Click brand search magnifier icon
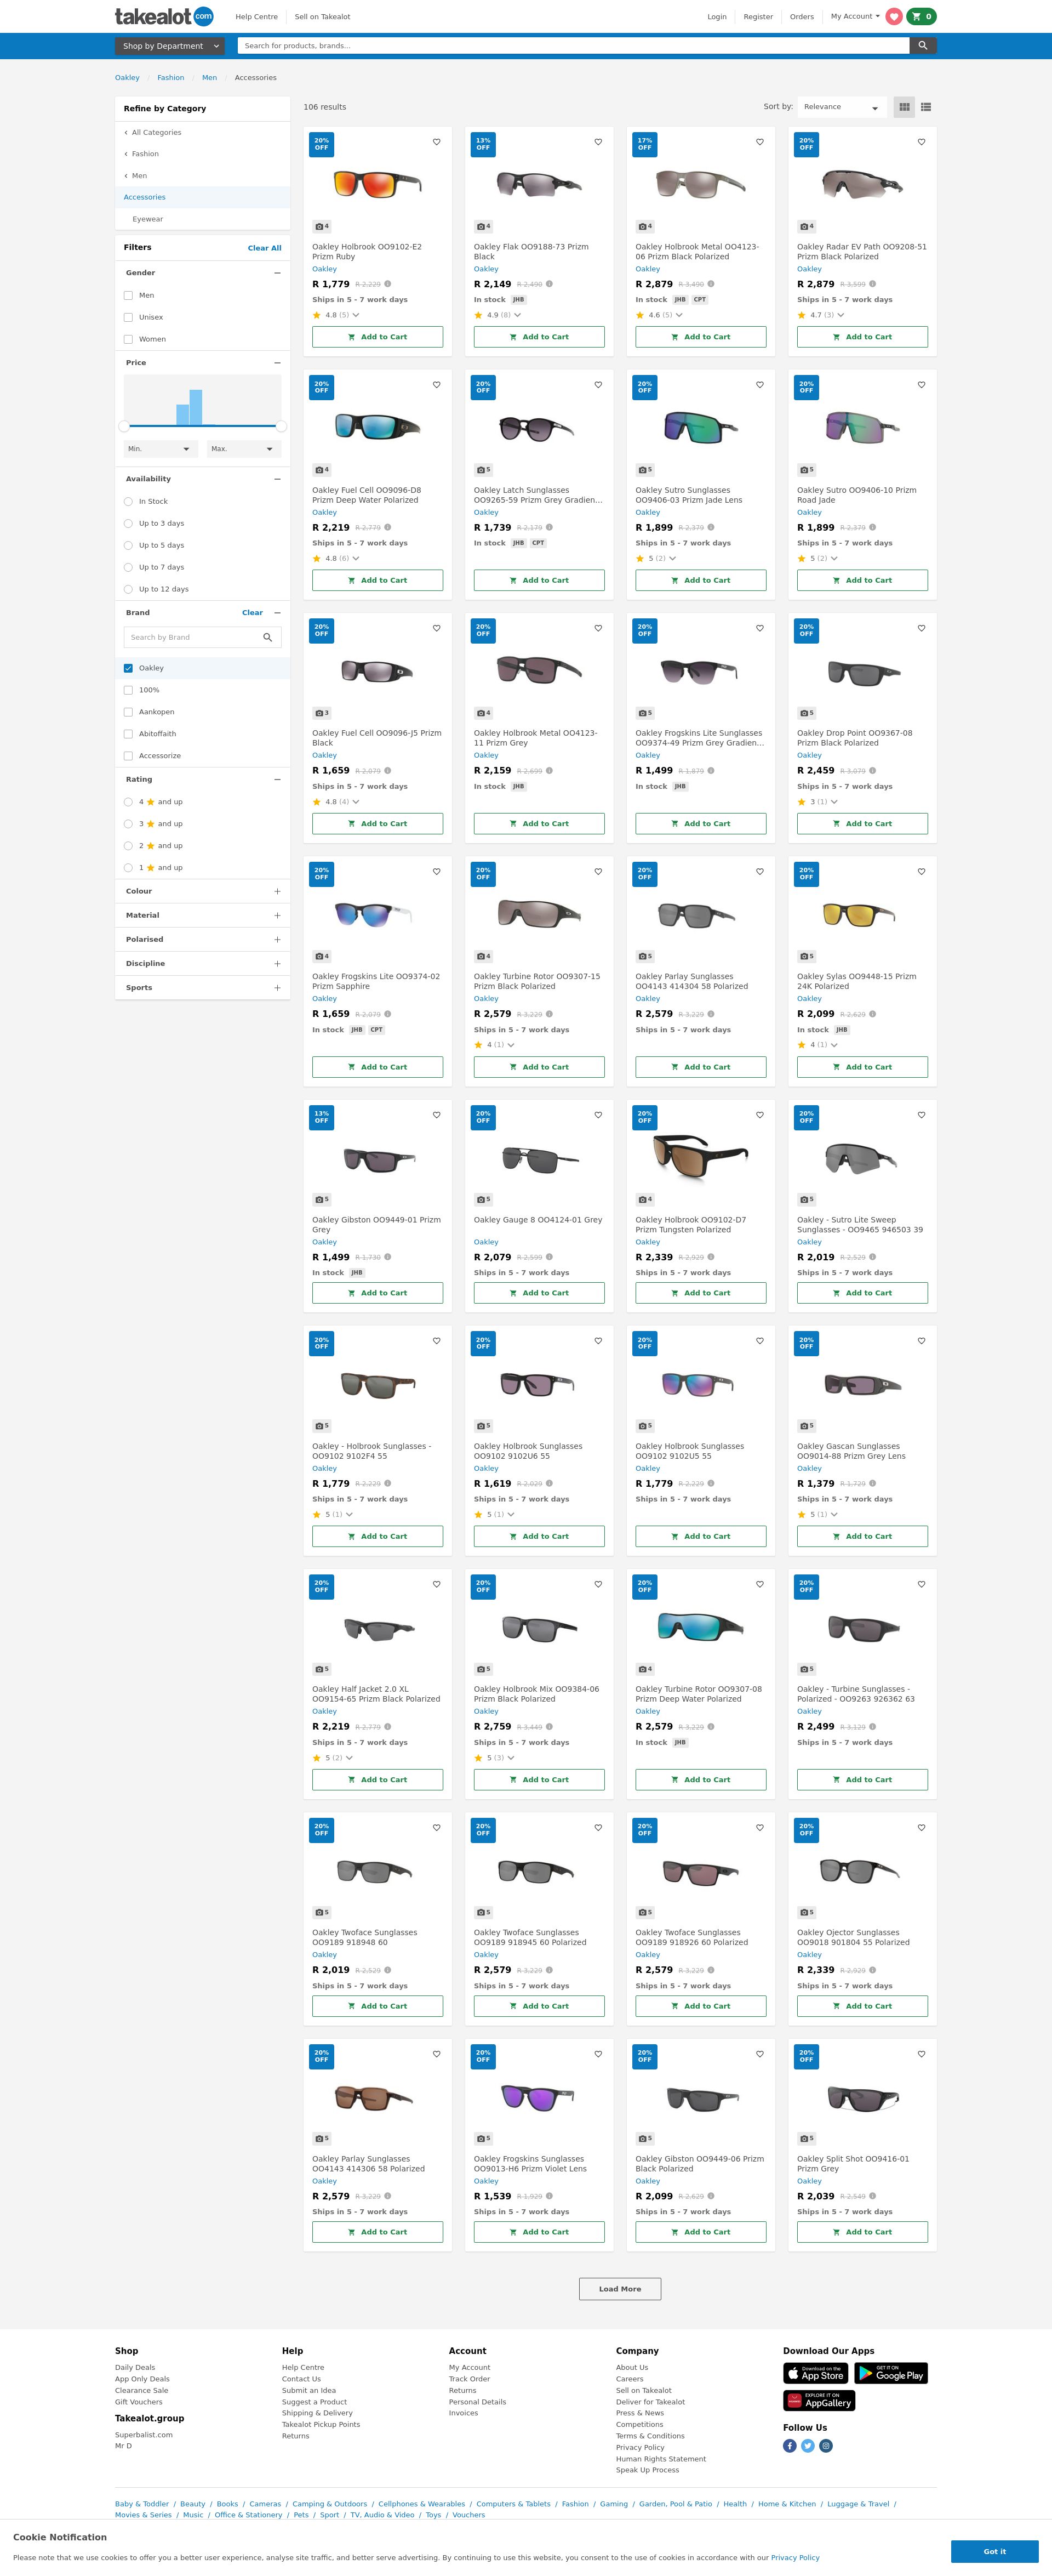 click(268, 637)
